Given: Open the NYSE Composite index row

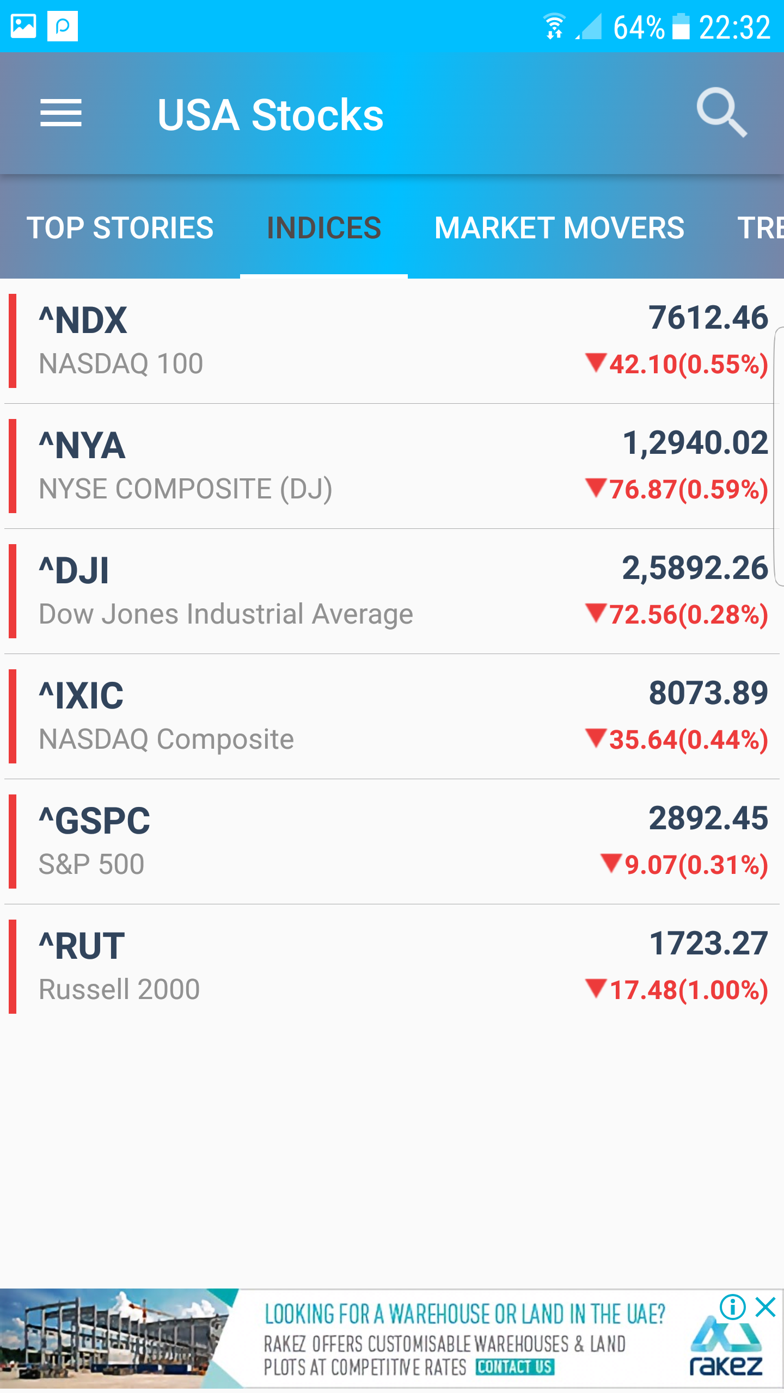Looking at the screenshot, I should (392, 466).
